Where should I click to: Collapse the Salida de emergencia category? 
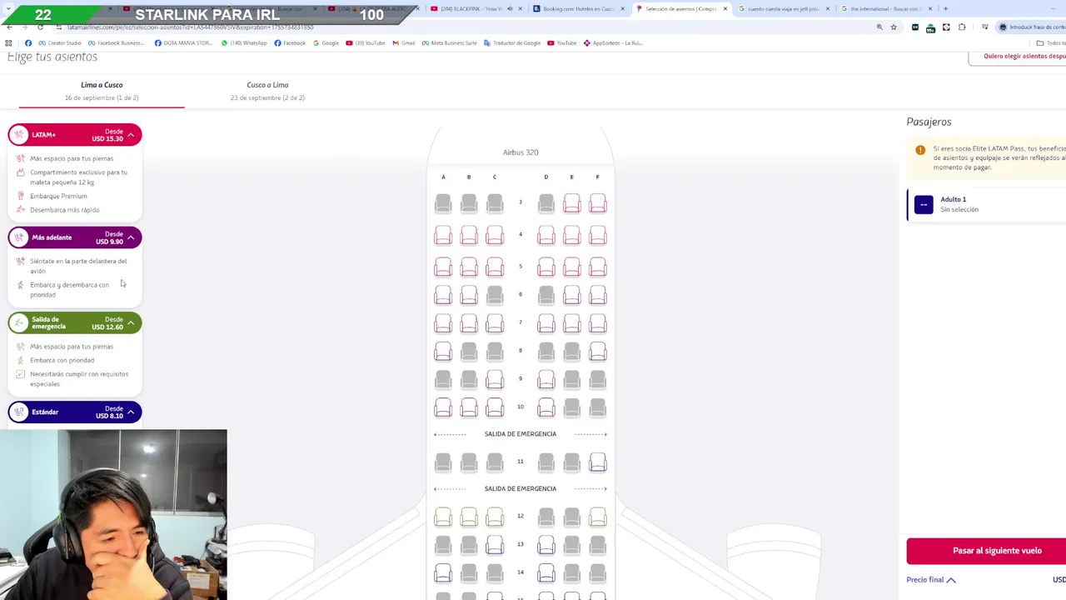pyautogui.click(x=131, y=322)
